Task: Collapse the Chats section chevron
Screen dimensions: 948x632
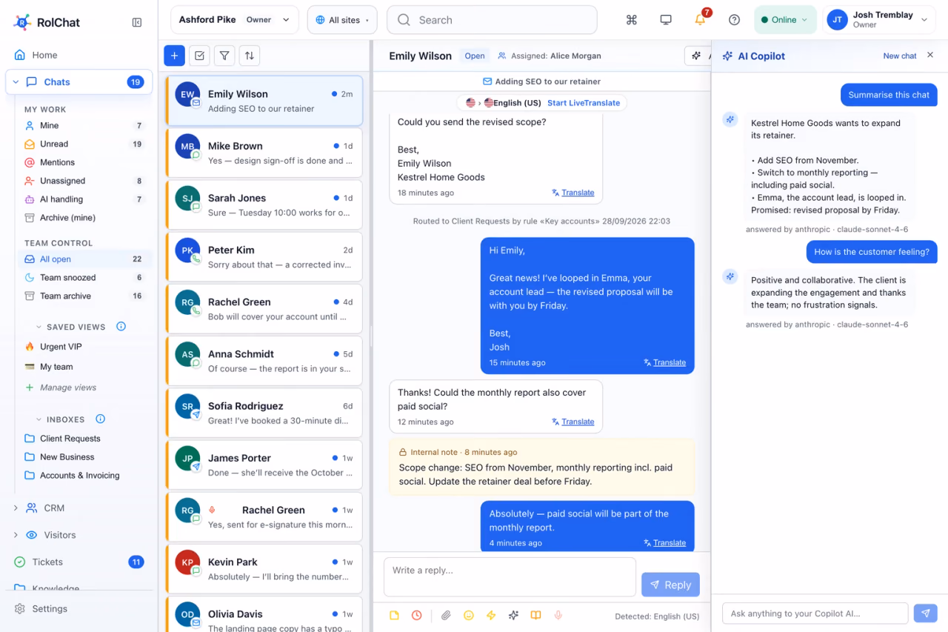Action: 14,82
